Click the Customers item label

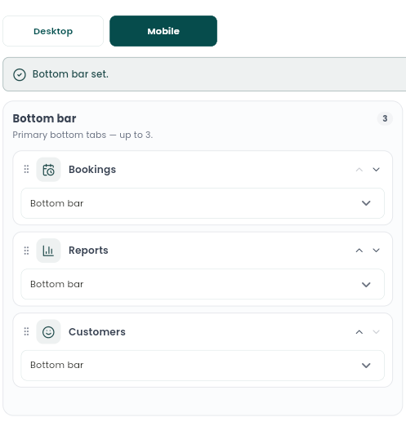(x=97, y=332)
